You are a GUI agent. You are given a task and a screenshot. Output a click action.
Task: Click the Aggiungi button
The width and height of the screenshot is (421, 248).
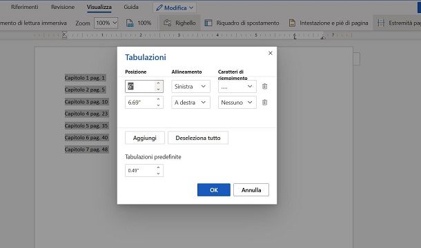click(145, 138)
